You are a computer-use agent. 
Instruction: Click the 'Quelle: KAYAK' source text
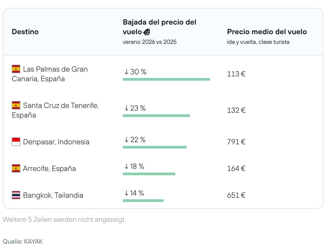pos(23,242)
